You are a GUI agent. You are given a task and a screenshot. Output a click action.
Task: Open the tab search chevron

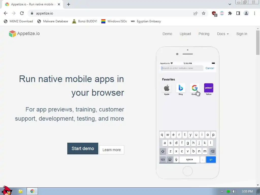(x=230, y=4)
